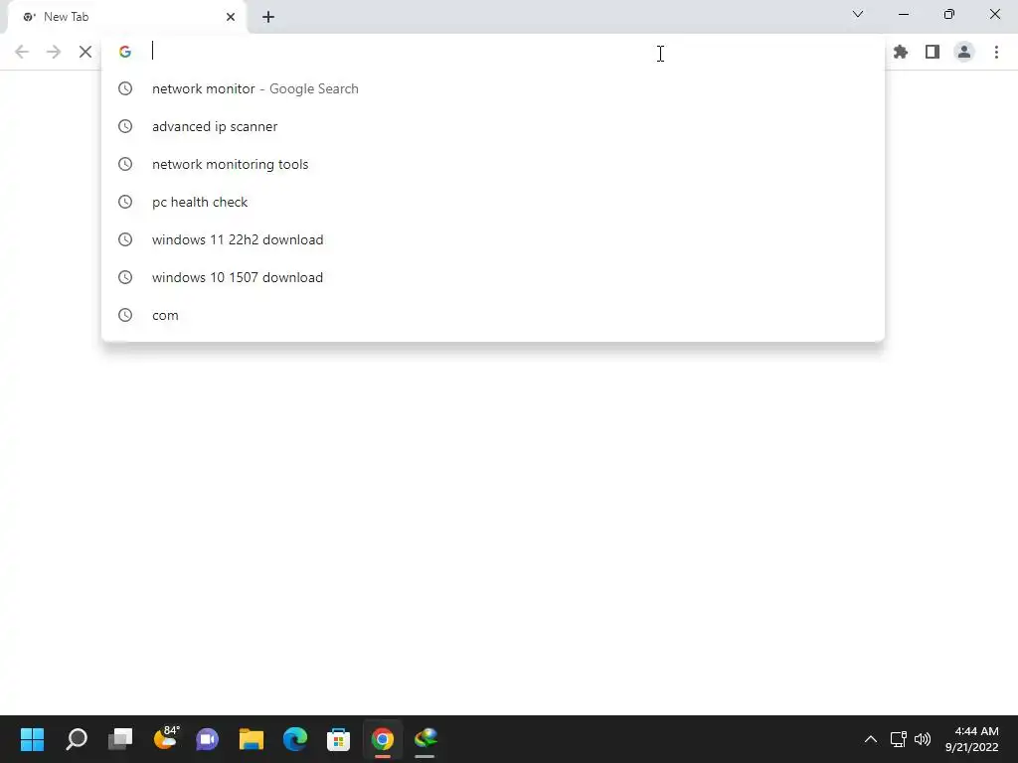Open network status tray icon

click(899, 739)
